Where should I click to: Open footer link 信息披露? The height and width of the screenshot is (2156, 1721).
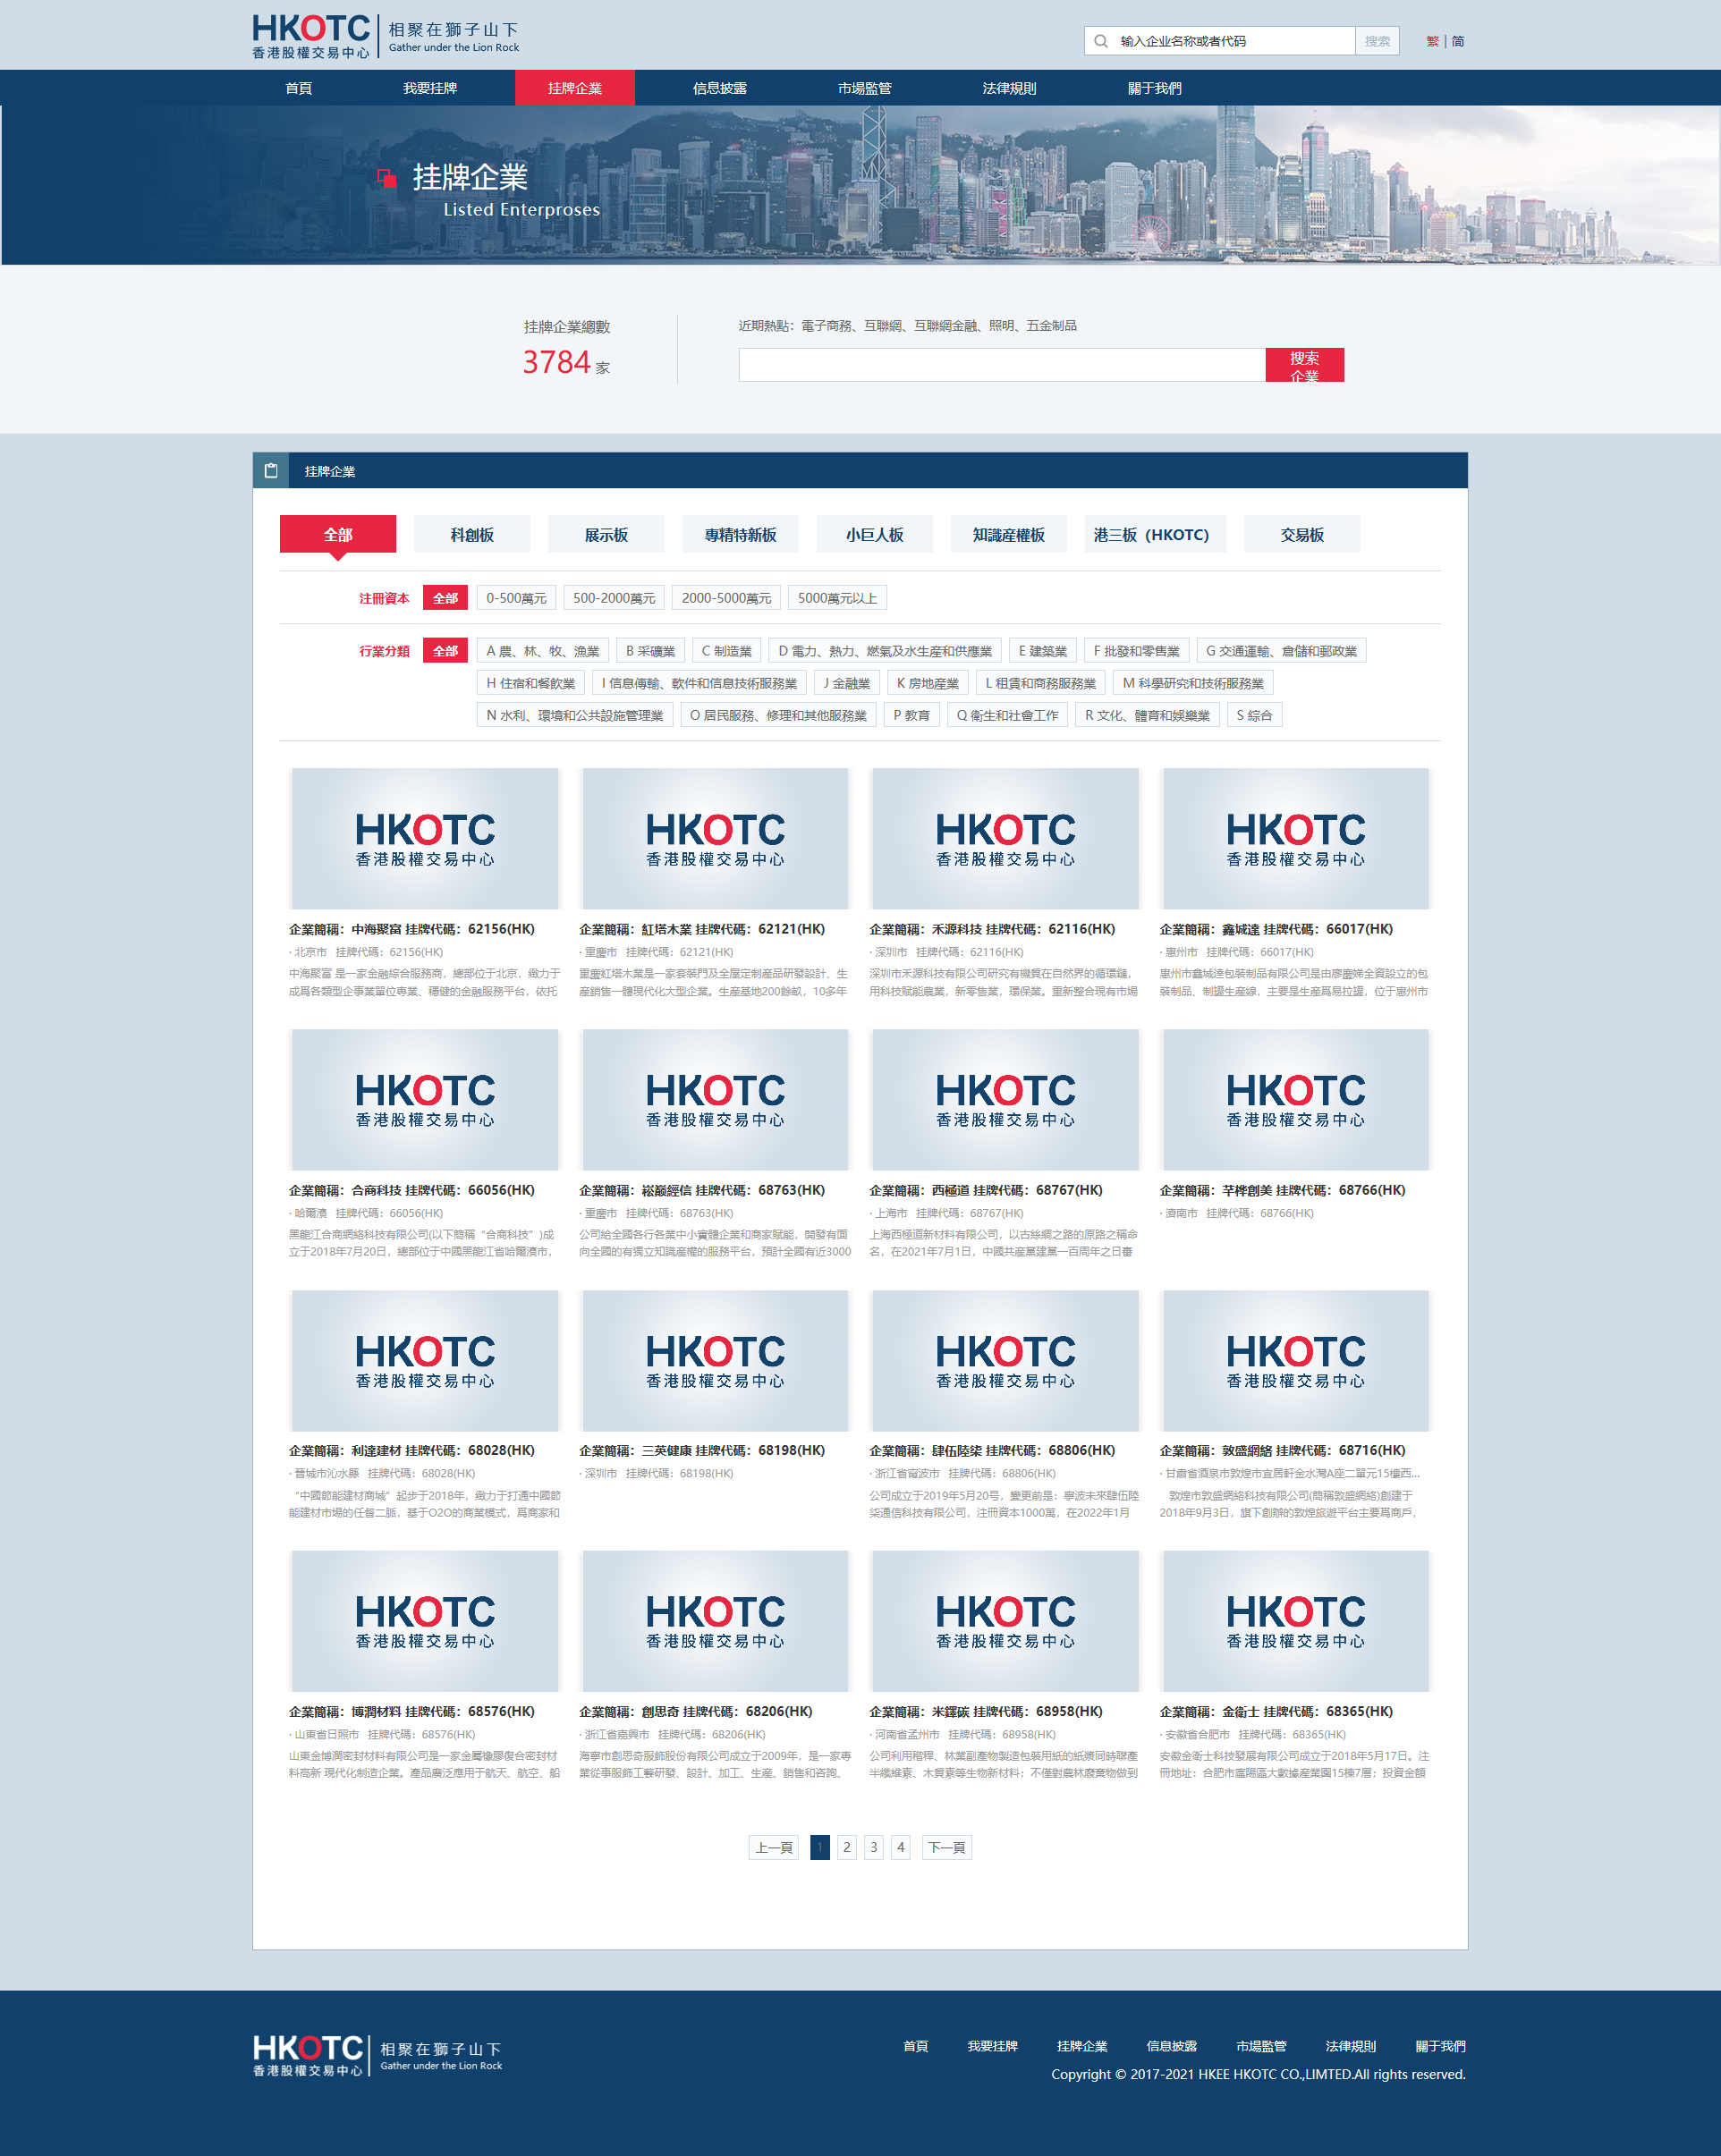pyautogui.click(x=1171, y=2046)
